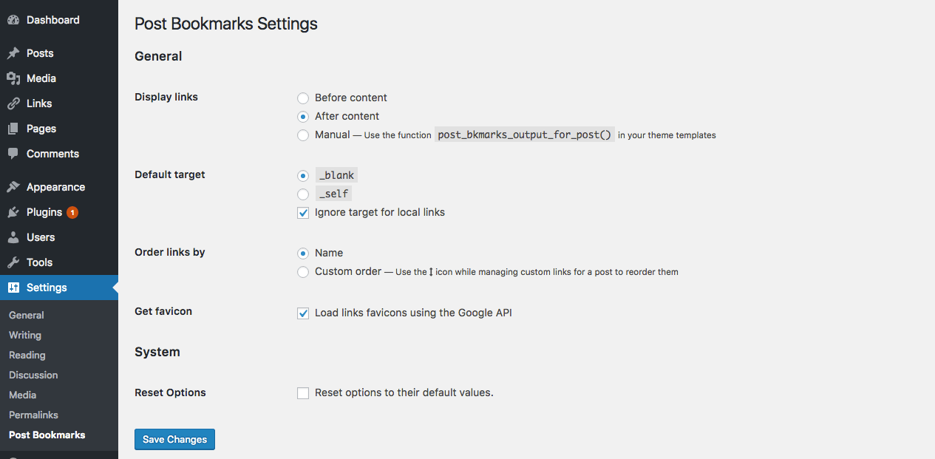This screenshot has height=459, width=935.
Task: Click the Appearance paintbrush icon
Action: point(13,187)
